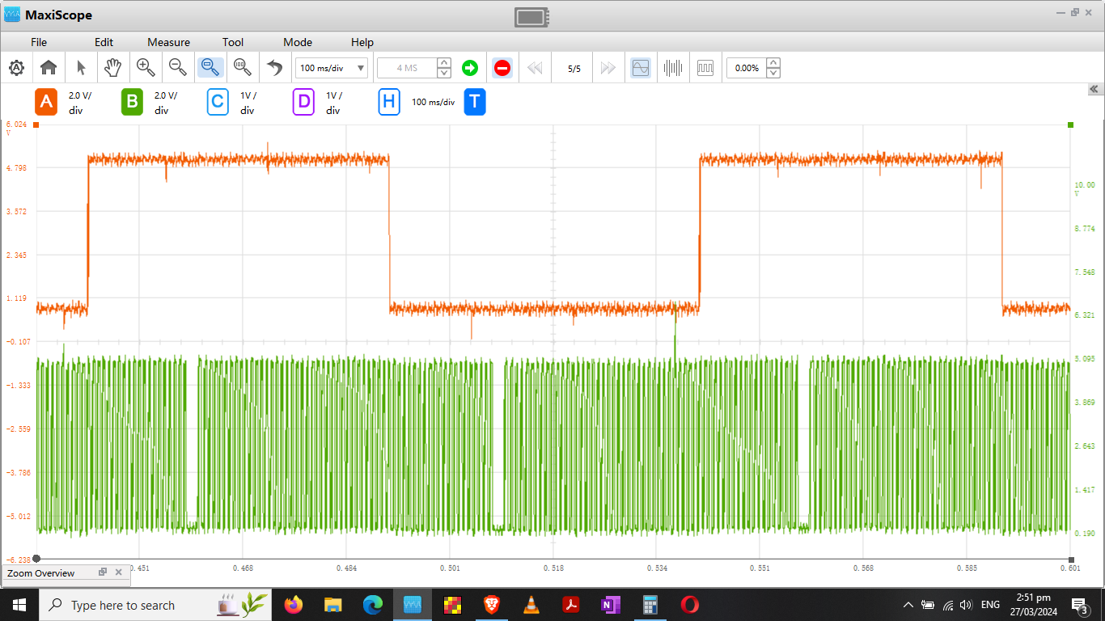Click the zoom out magnifier
This screenshot has width=1105, height=621.
coord(178,68)
